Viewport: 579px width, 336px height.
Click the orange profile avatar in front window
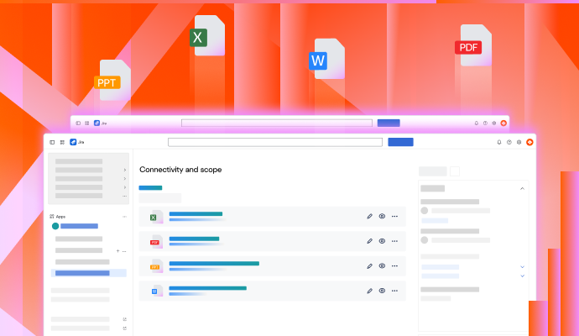pyautogui.click(x=529, y=142)
